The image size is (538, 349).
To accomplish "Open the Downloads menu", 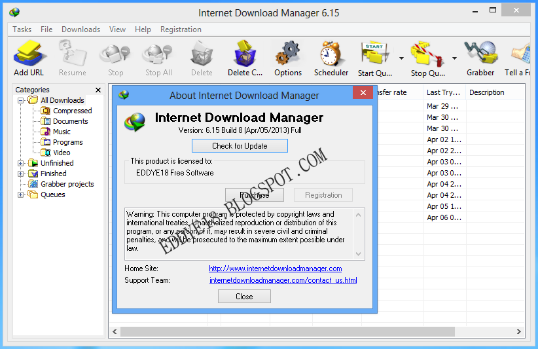I will coord(81,29).
